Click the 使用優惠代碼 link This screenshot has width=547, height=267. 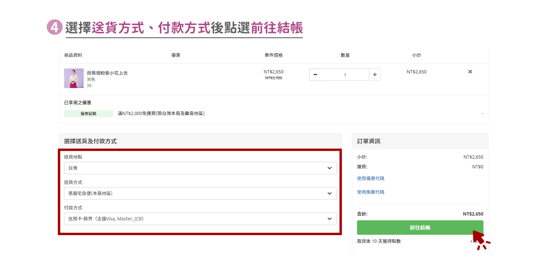[370, 178]
